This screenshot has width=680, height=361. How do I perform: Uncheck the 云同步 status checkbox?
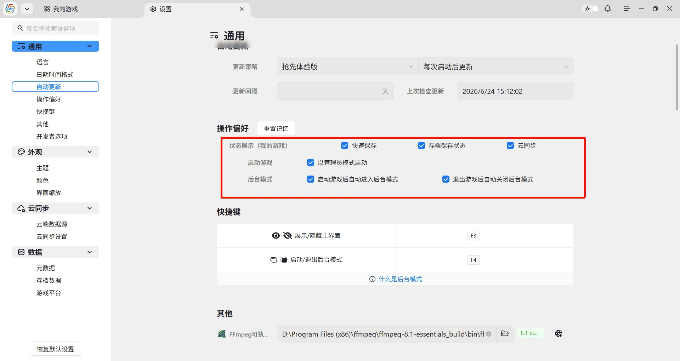coord(510,145)
